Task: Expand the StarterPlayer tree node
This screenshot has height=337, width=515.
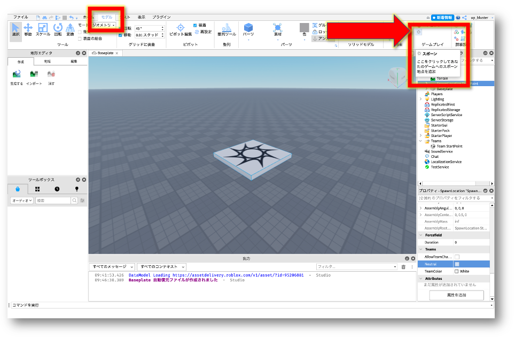Action: 421,135
